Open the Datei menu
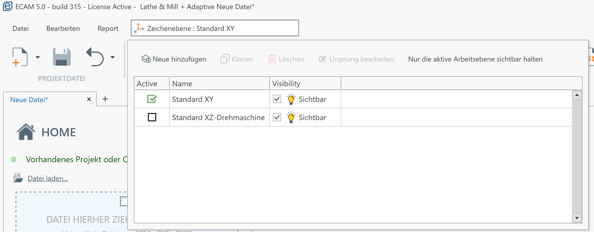 (21, 29)
